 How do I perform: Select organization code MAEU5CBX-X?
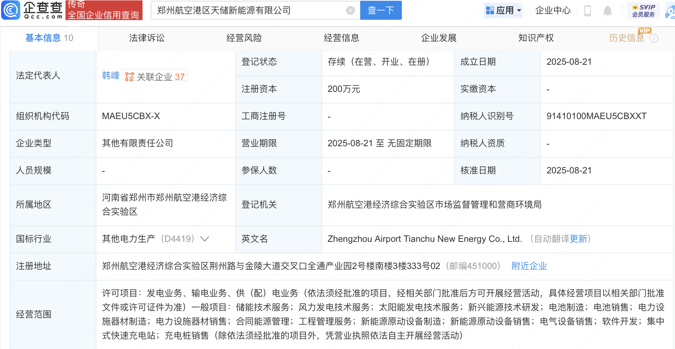[131, 116]
